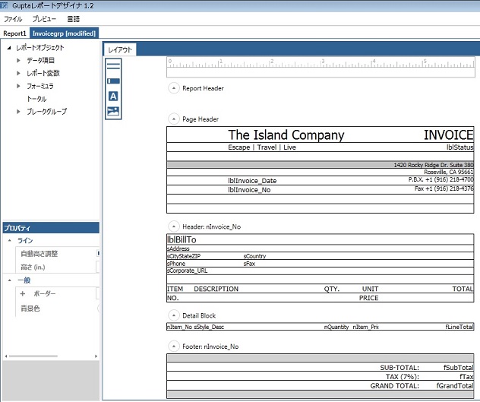Open the 言語 menu

(x=74, y=19)
